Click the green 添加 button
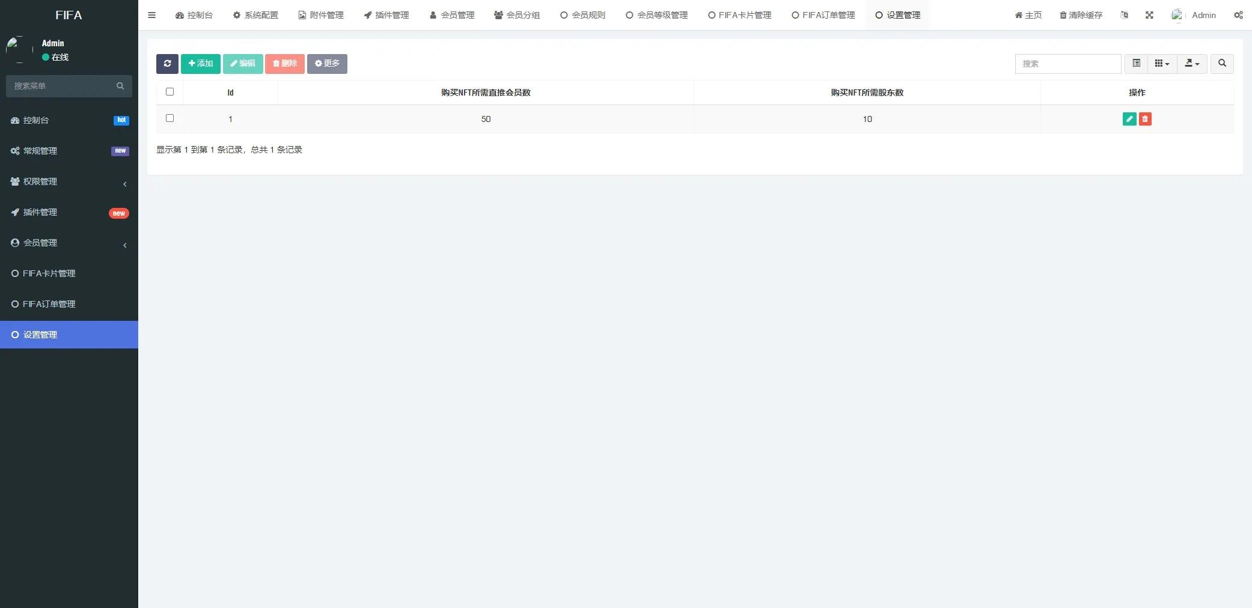 click(x=201, y=64)
